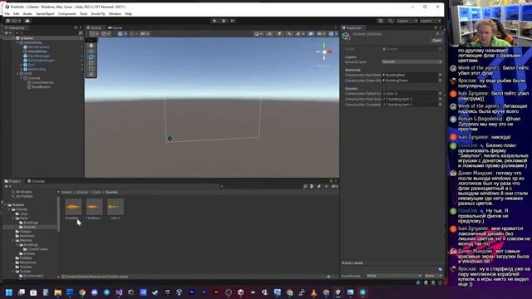The width and height of the screenshot is (532, 299).
Task: Select WorldCamera in hierarchy
Action: [39, 47]
